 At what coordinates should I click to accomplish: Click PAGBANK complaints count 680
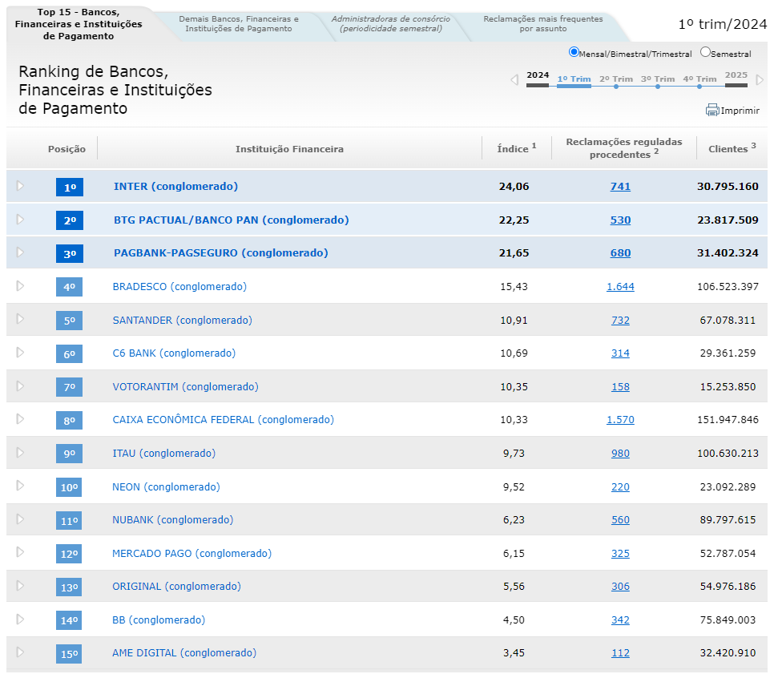click(x=620, y=252)
